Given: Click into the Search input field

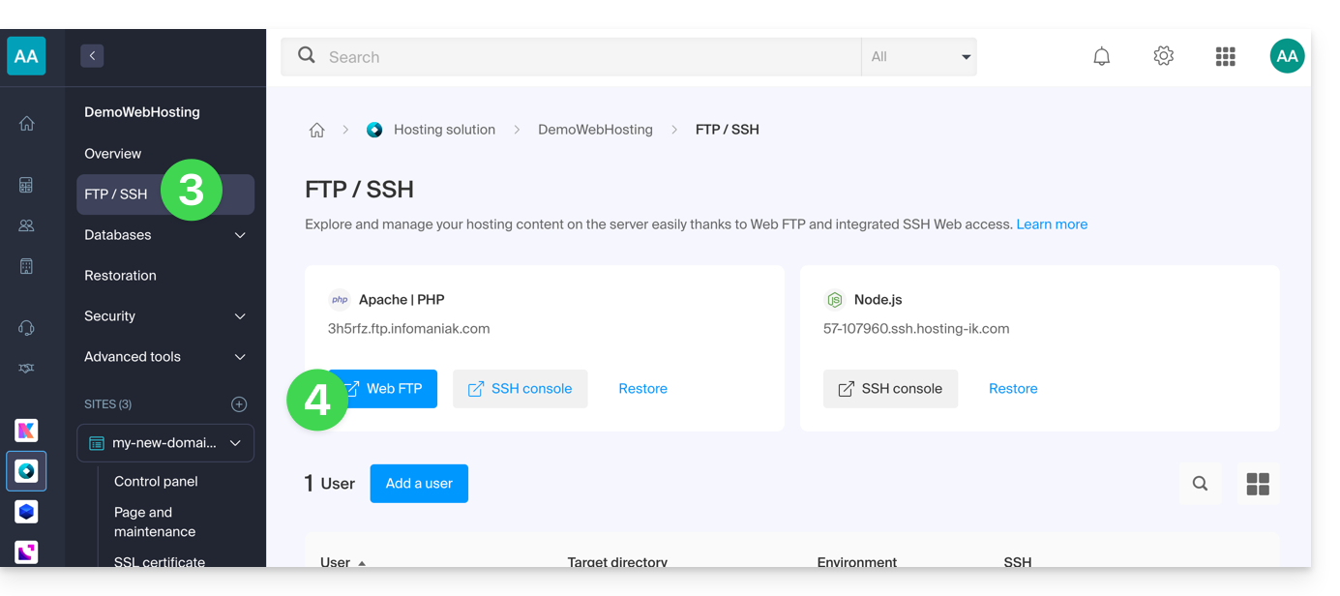Looking at the screenshot, I should [581, 57].
